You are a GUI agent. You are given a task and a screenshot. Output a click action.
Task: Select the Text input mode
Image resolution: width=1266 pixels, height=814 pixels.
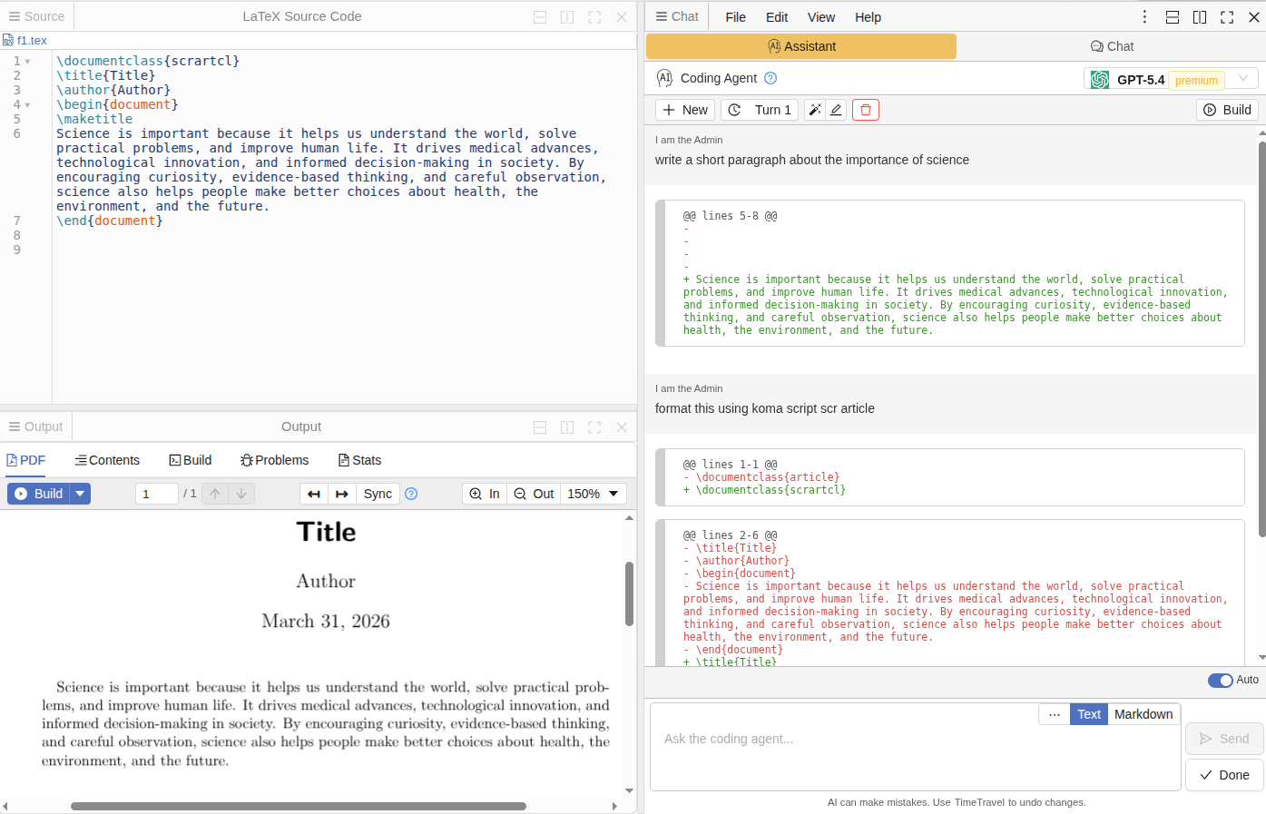[x=1088, y=714]
